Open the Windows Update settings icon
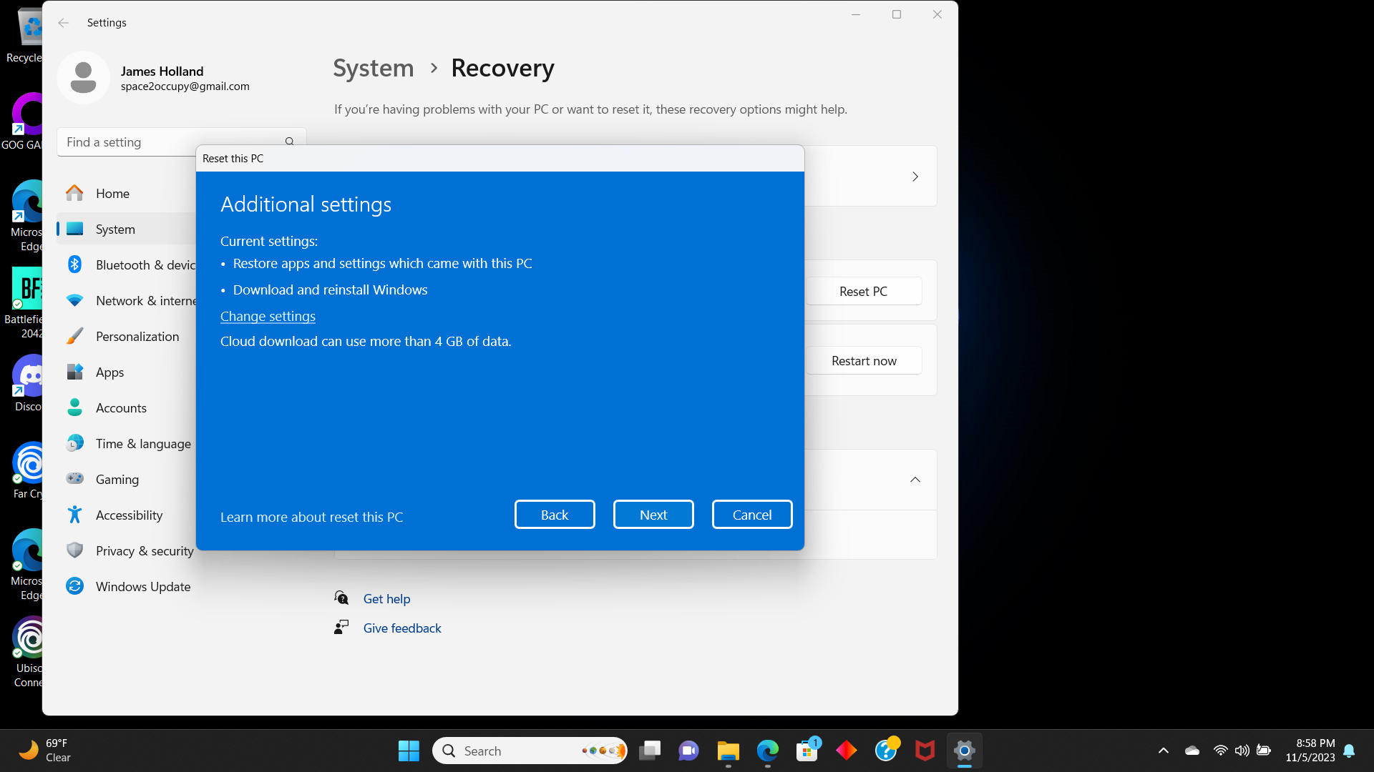Image resolution: width=1374 pixels, height=772 pixels. click(75, 586)
